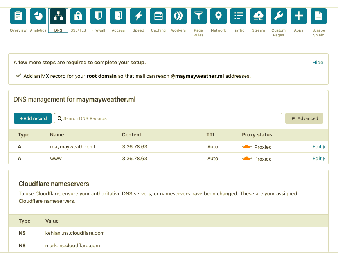
Task: Open the Scrape Shield document icon
Action: pyautogui.click(x=318, y=16)
